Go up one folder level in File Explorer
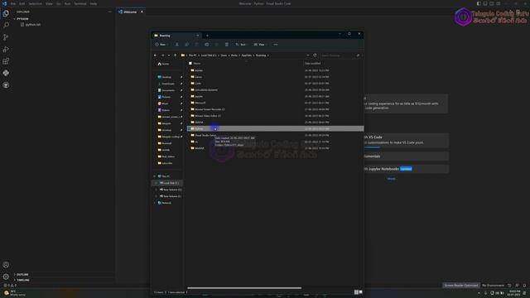The image size is (530, 298). click(175, 55)
